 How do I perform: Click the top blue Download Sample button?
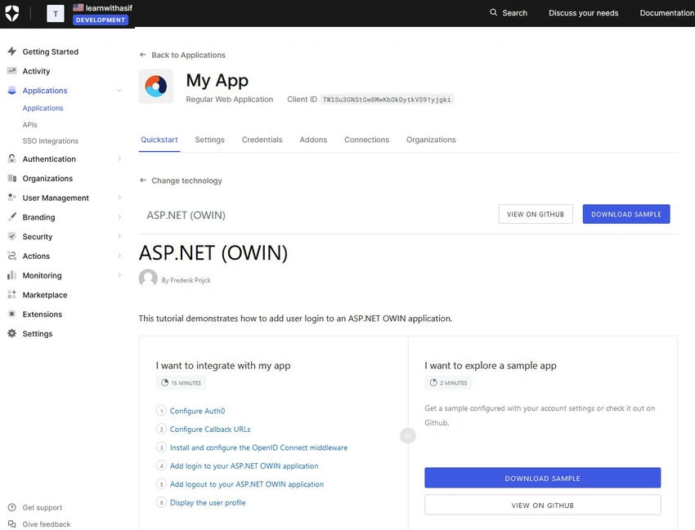(x=626, y=214)
